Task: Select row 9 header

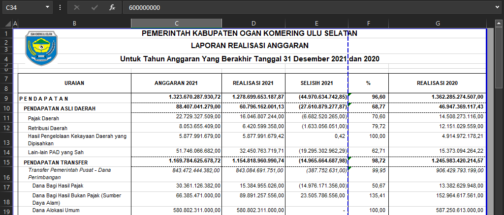Action: click(x=5, y=98)
